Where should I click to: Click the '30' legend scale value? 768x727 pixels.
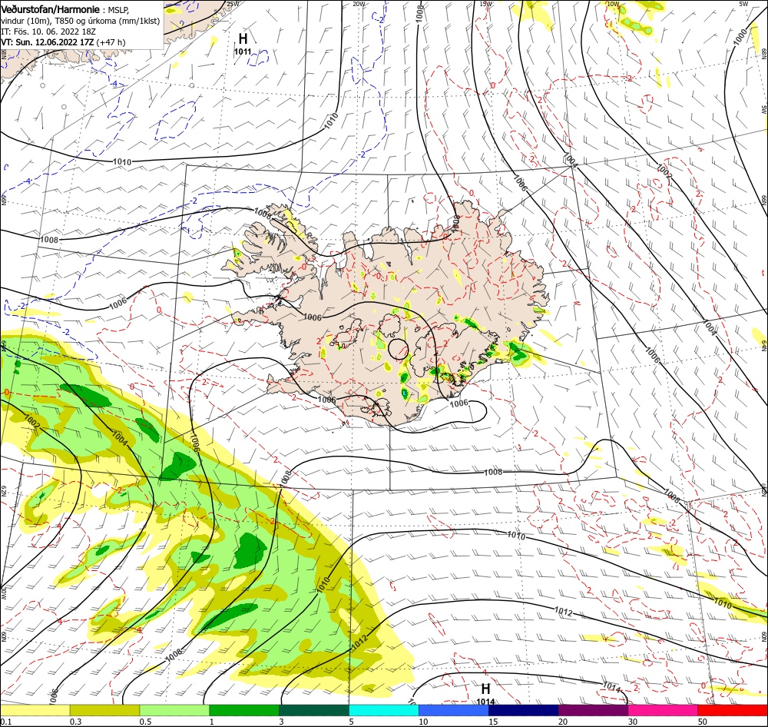coord(633,722)
